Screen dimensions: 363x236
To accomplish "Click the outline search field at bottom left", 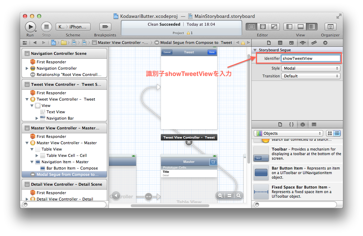I will click(x=64, y=205).
